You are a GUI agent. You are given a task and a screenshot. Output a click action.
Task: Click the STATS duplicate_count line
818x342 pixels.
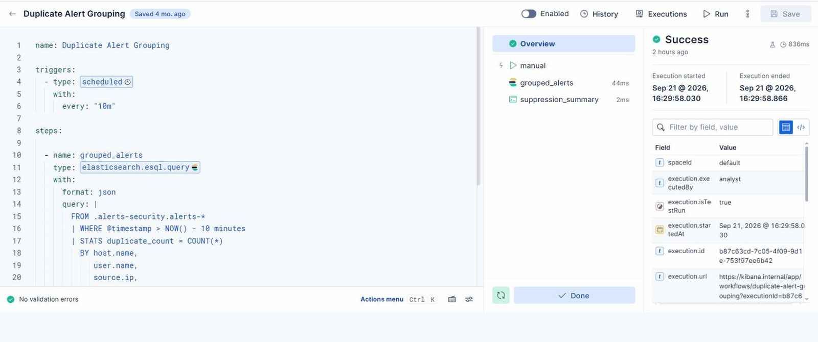(x=147, y=241)
